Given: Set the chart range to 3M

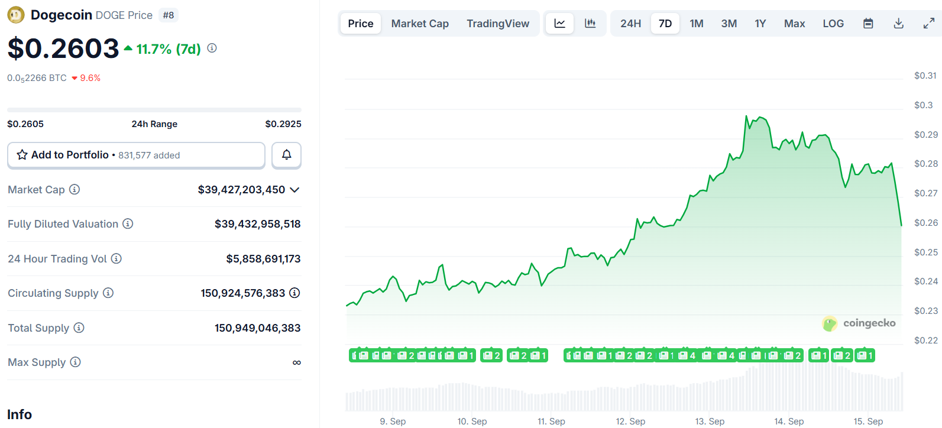Looking at the screenshot, I should 729,24.
